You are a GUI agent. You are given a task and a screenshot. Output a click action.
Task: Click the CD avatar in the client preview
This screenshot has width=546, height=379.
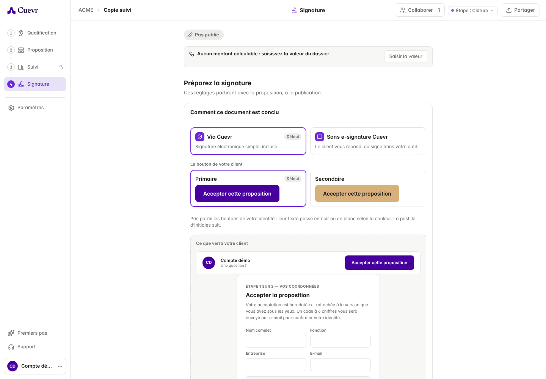[209, 263]
